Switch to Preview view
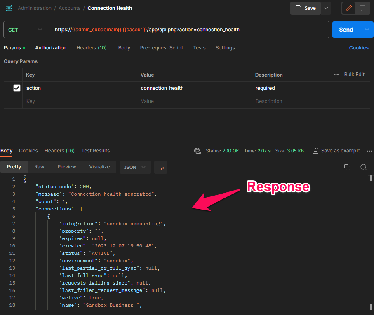This screenshot has height=315, width=374. pyautogui.click(x=66, y=167)
